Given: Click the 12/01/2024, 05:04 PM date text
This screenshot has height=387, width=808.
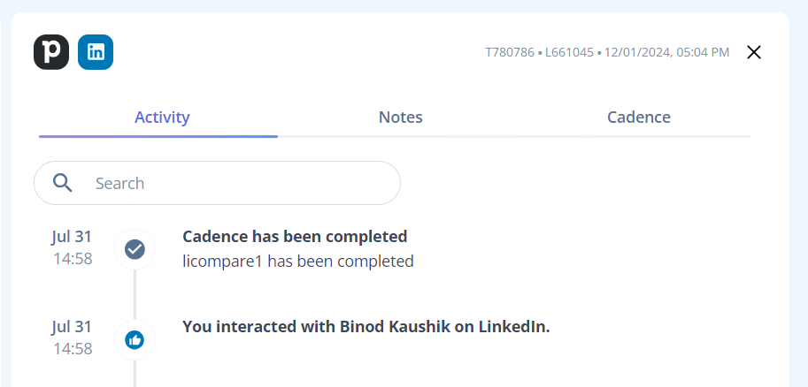Looking at the screenshot, I should pos(666,52).
